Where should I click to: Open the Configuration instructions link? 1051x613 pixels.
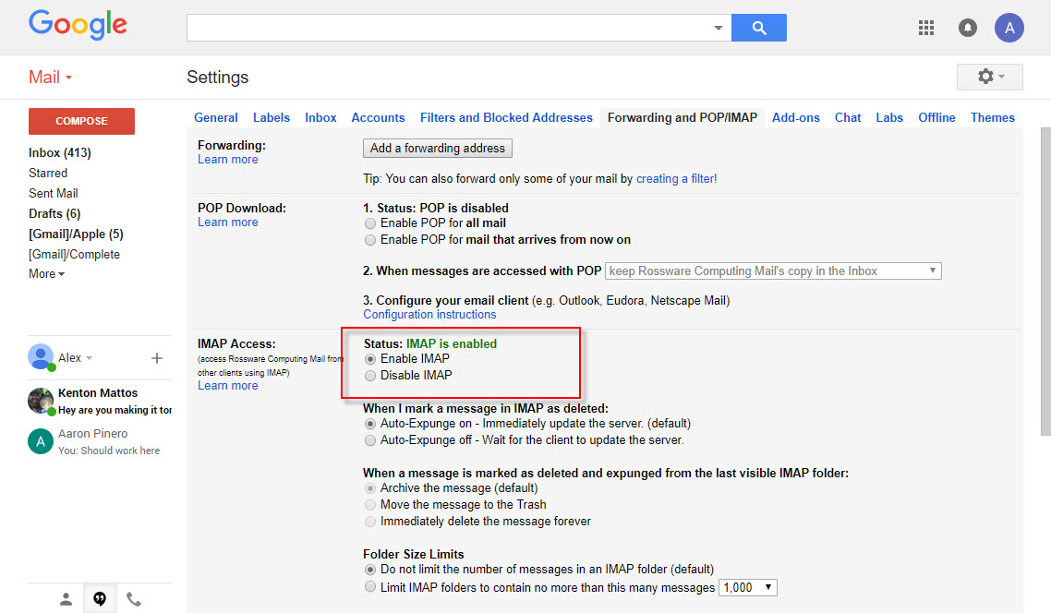click(x=429, y=315)
